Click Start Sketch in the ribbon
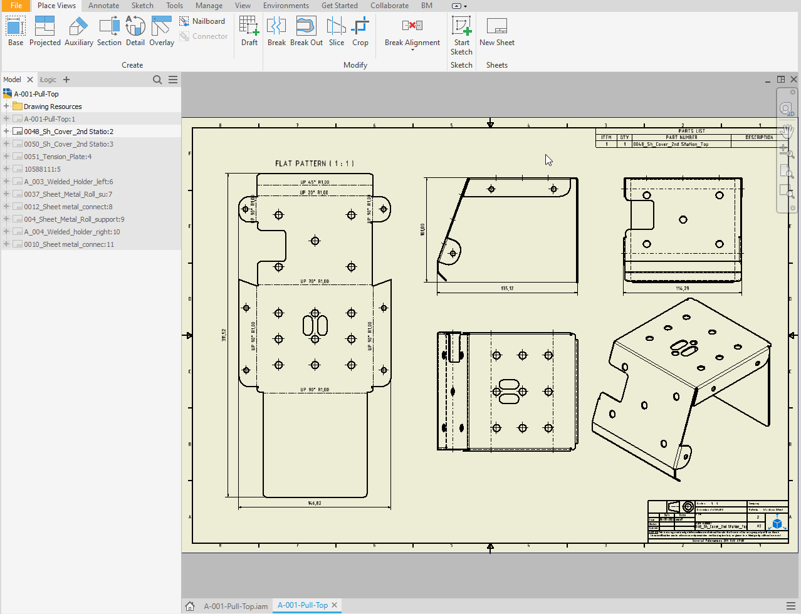The height and width of the screenshot is (614, 801). [461, 35]
